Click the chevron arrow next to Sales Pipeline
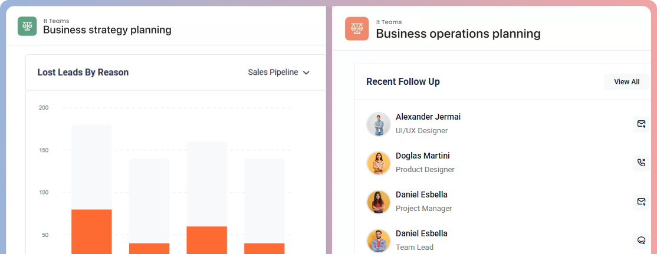 (306, 73)
